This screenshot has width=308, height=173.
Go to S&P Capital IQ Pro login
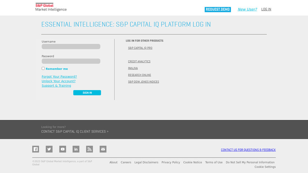[140, 48]
